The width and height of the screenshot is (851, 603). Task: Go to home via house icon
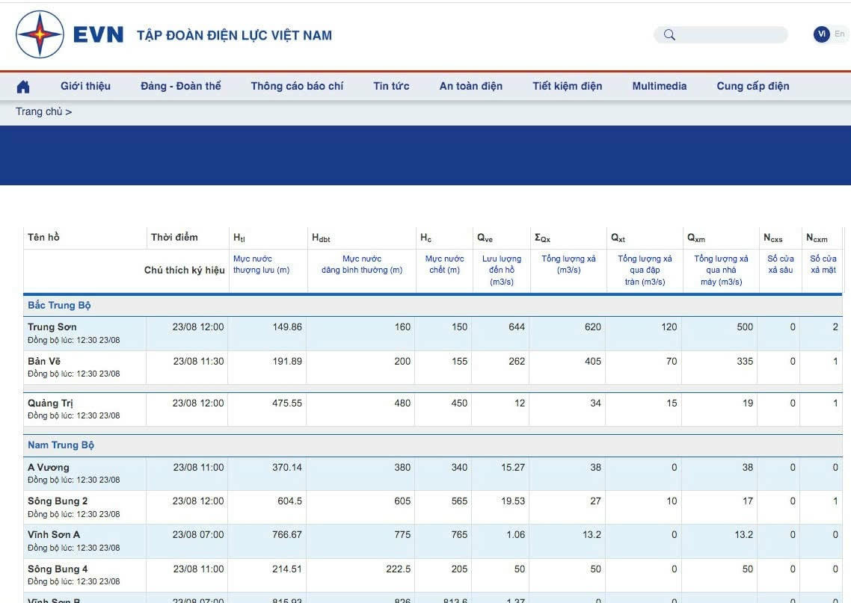pos(23,87)
